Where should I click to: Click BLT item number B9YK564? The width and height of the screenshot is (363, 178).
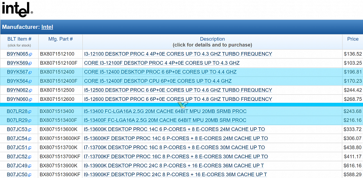17,81
